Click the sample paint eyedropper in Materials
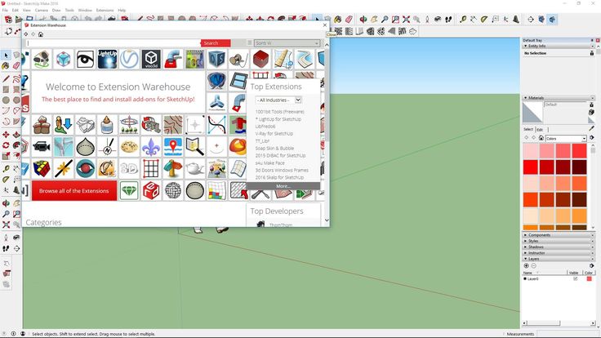601x338 pixels. click(x=592, y=129)
